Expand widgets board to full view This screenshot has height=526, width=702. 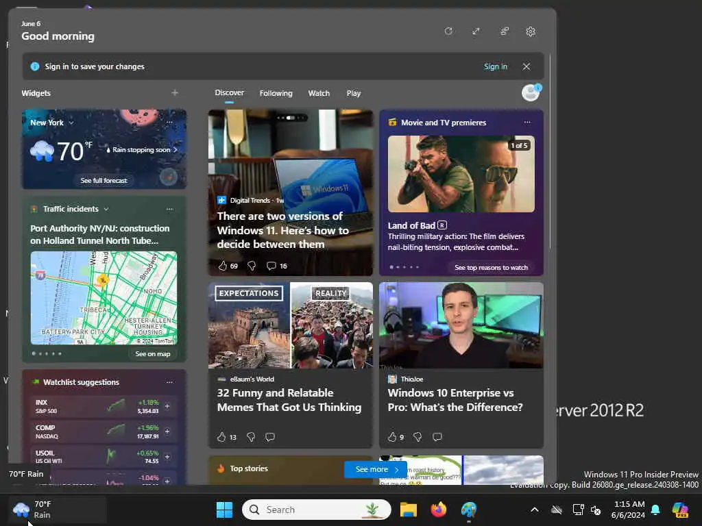click(476, 31)
